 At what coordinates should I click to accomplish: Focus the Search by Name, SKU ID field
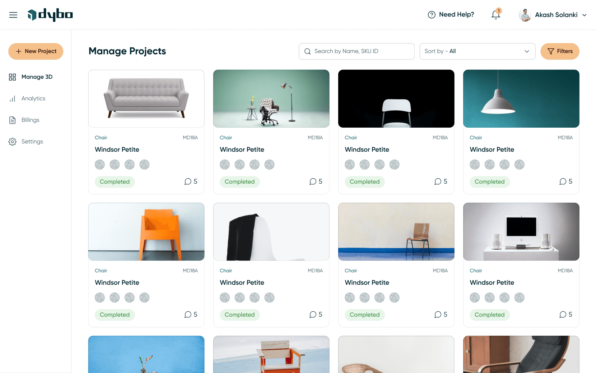(357, 51)
